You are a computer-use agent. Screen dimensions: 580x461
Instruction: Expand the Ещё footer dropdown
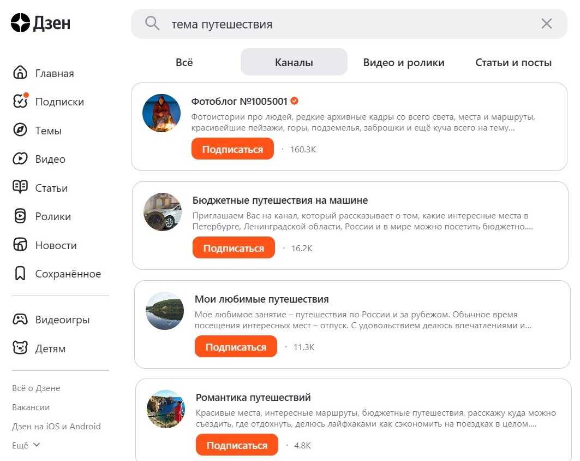(26, 445)
